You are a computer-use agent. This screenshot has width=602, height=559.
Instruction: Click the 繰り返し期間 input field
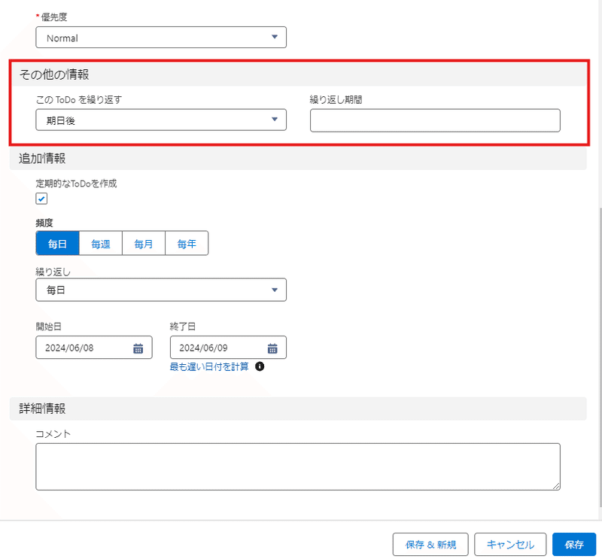tap(435, 120)
